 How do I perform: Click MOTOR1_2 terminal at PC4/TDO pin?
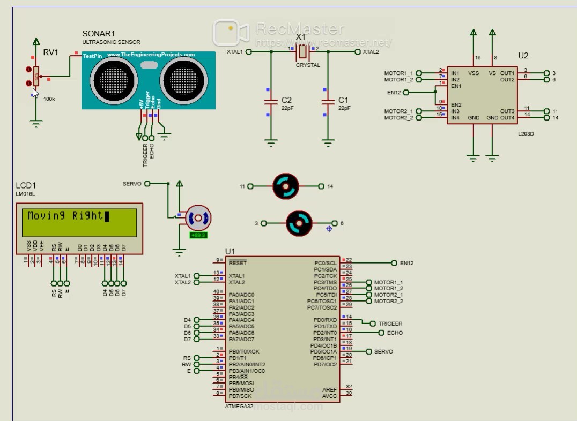pos(369,288)
